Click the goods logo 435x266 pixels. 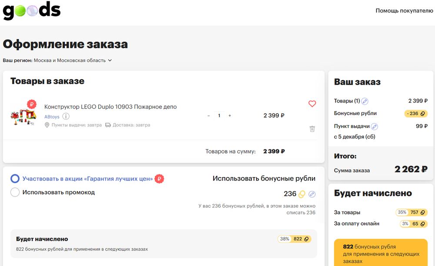(32, 11)
